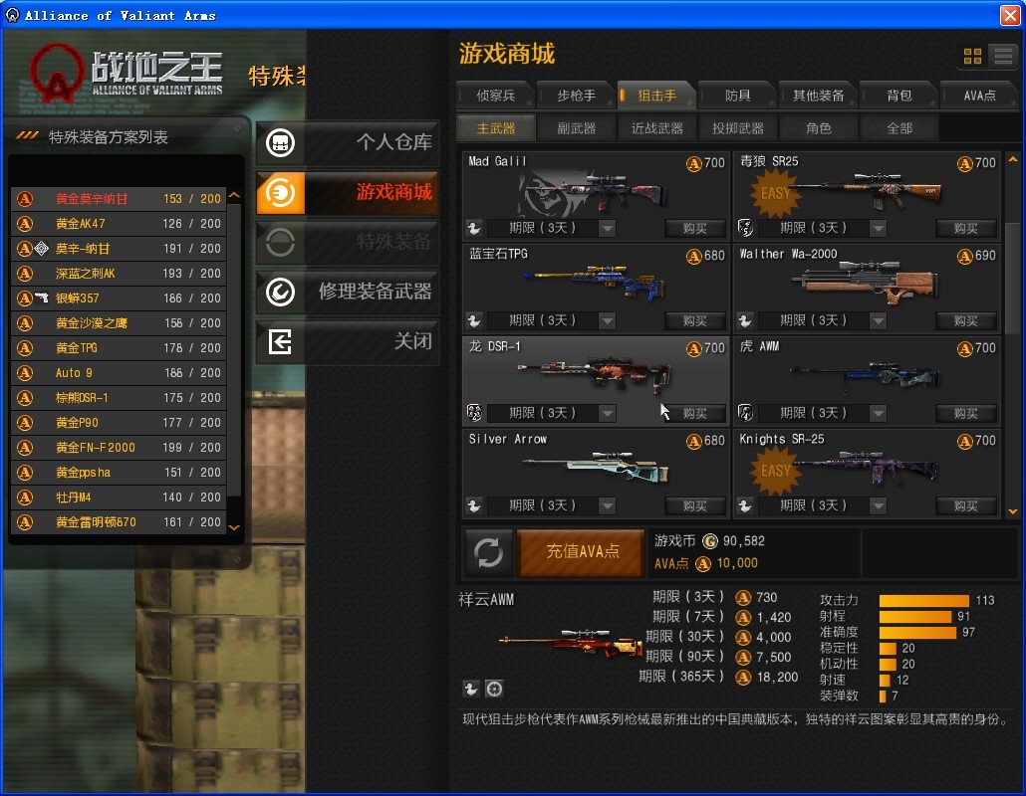The height and width of the screenshot is (796, 1026).
Task: Switch to grid view icon in shop header
Action: tap(972, 56)
